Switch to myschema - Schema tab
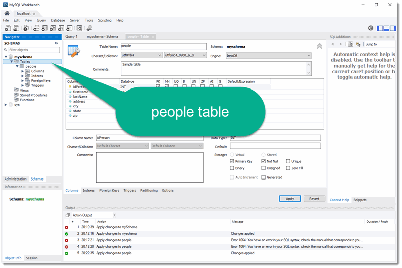The height and width of the screenshot is (268, 402). (103, 36)
